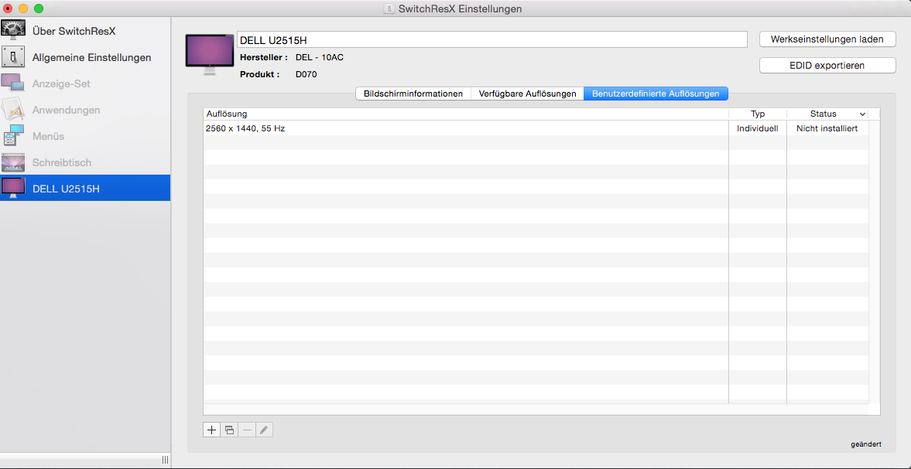
Task: Click the Anwendungen icon in the sidebar
Action: click(x=13, y=110)
